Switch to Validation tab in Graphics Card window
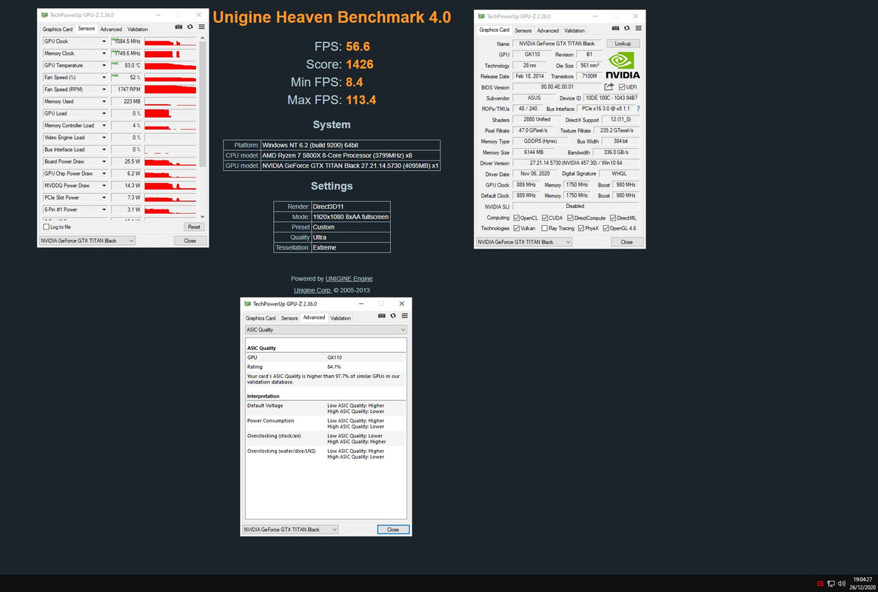The image size is (878, 592). [574, 31]
